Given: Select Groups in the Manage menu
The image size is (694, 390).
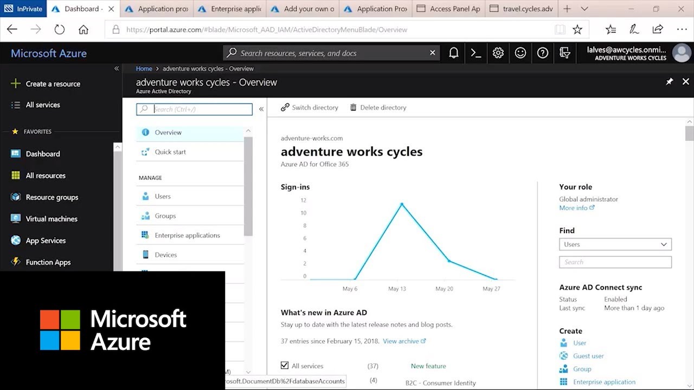Looking at the screenshot, I should pos(165,216).
